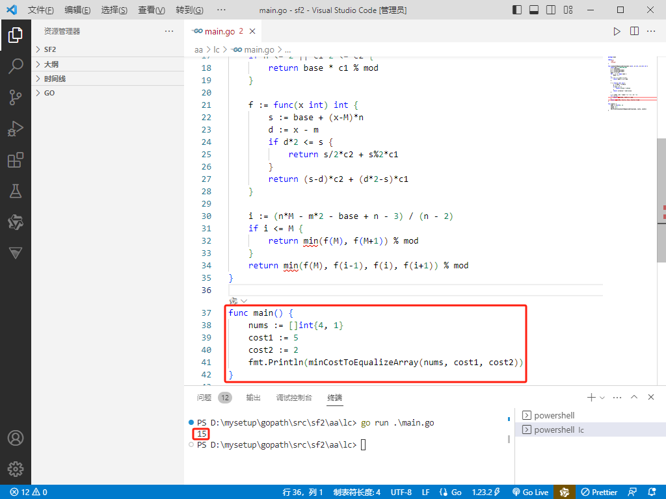Open the Explorer view in activity bar
Viewport: 666px width, 499px height.
(16, 35)
